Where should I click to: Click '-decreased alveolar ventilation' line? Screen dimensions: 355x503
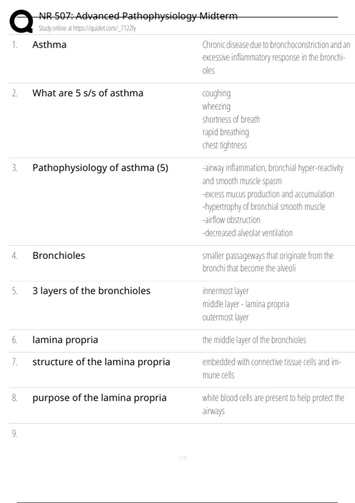pos(247,233)
